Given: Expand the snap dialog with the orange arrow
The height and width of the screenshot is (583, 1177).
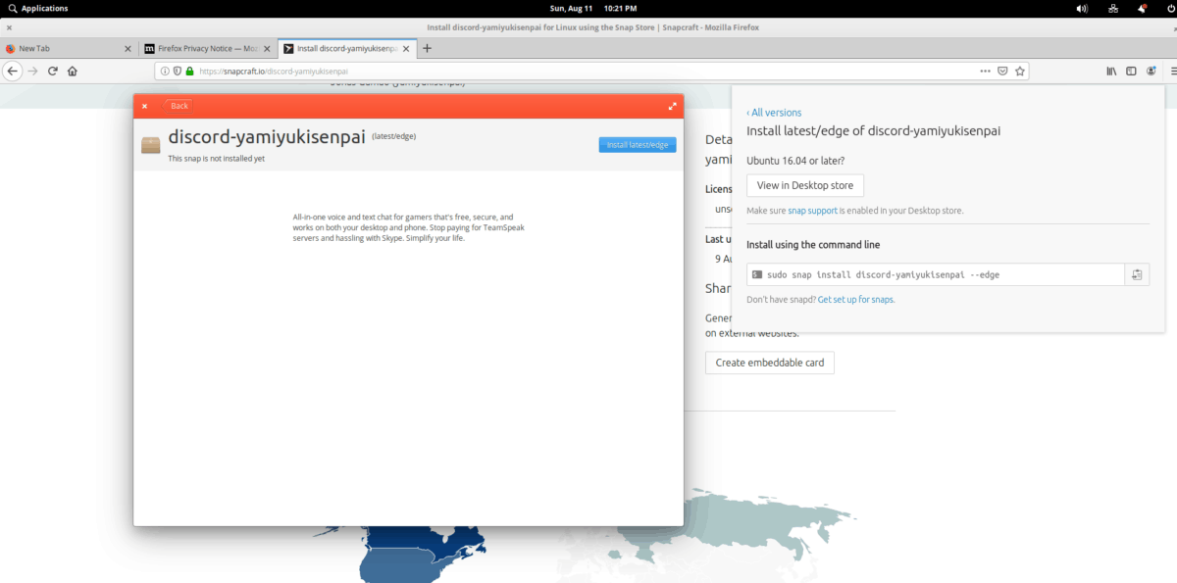Looking at the screenshot, I should (672, 106).
